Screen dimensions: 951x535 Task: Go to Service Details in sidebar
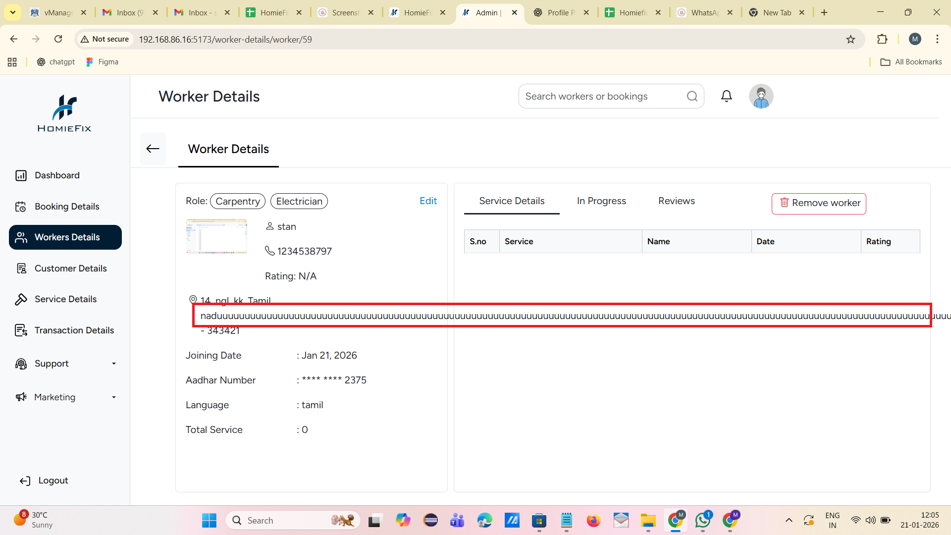pyautogui.click(x=65, y=299)
